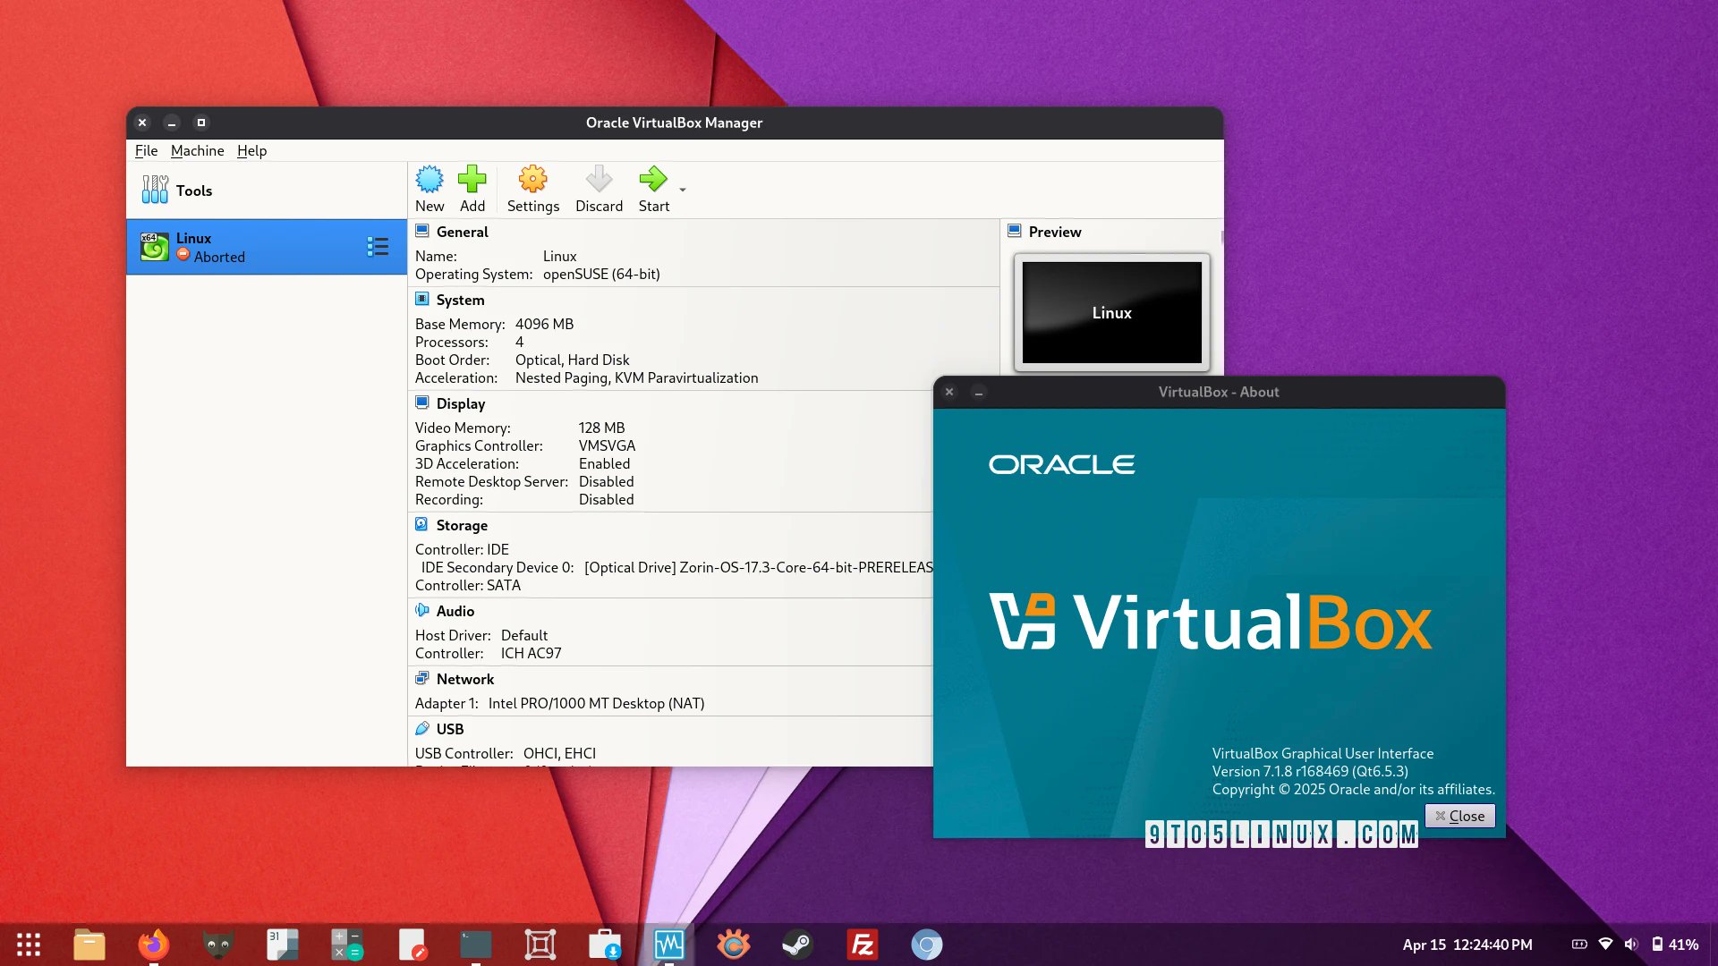Open settings for the Linux VM

click(x=532, y=186)
